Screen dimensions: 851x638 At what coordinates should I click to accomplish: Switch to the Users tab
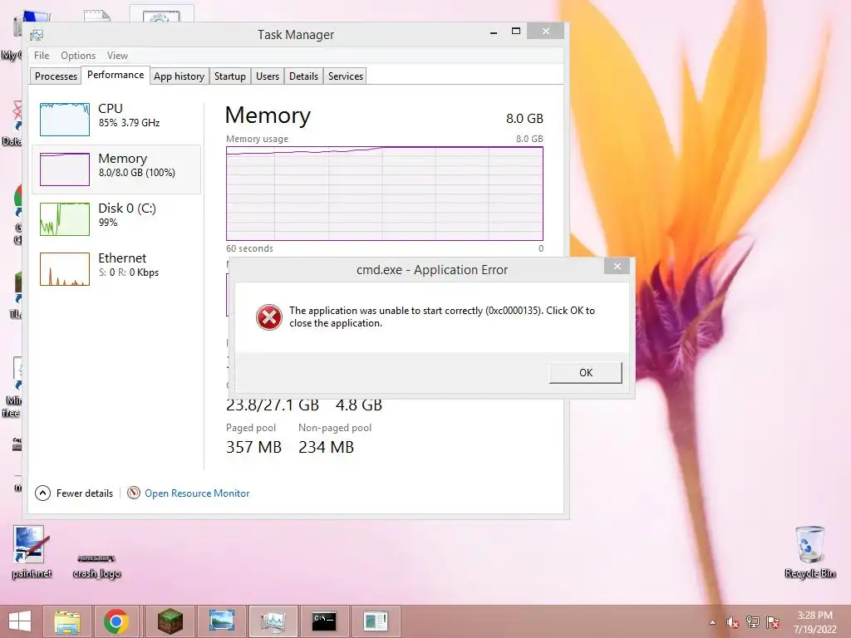tap(268, 76)
